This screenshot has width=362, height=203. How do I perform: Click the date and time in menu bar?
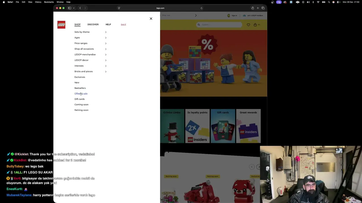tap(351, 2)
